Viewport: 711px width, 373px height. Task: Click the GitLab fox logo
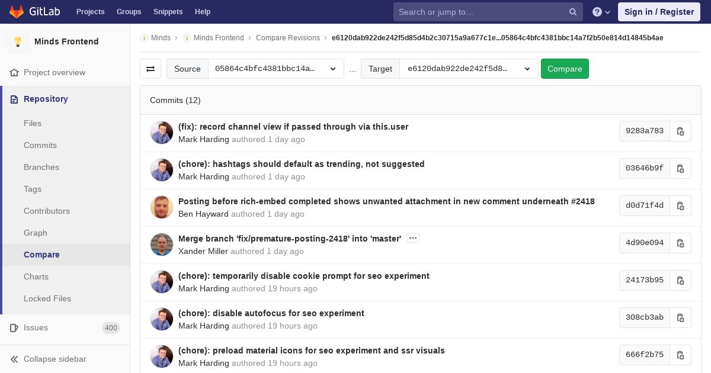pos(17,12)
